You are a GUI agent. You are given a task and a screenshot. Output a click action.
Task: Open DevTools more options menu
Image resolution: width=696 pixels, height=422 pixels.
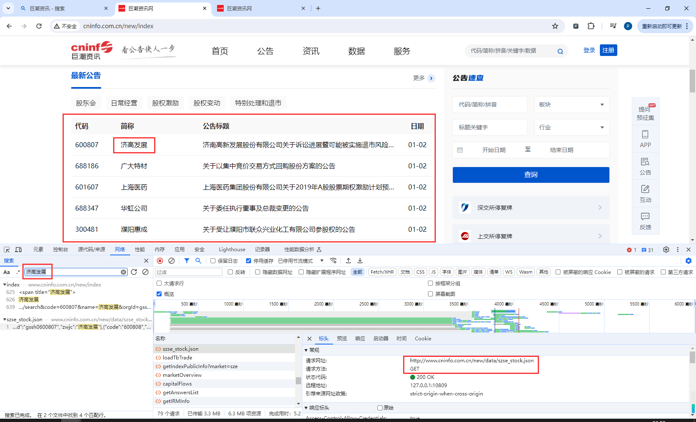point(678,250)
